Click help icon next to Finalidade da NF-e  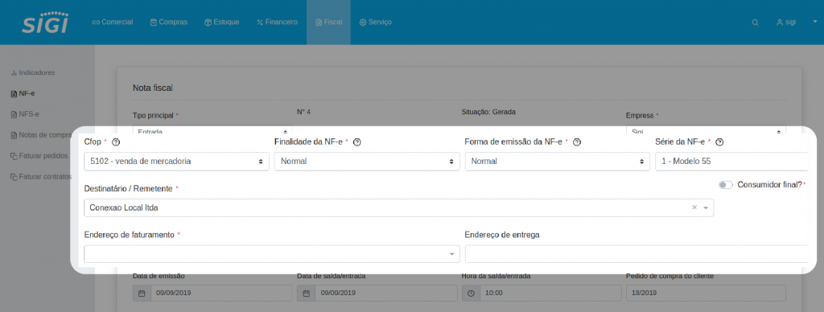click(x=356, y=142)
